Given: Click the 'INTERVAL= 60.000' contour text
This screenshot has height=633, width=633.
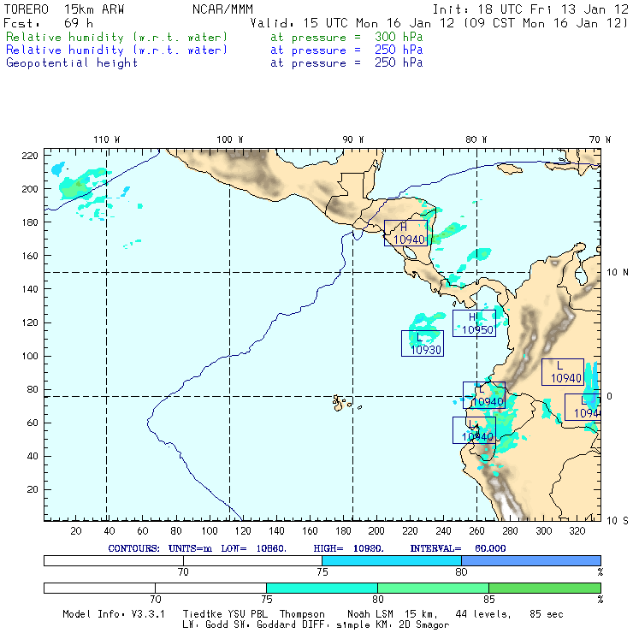Looking at the screenshot, I should click(458, 548).
